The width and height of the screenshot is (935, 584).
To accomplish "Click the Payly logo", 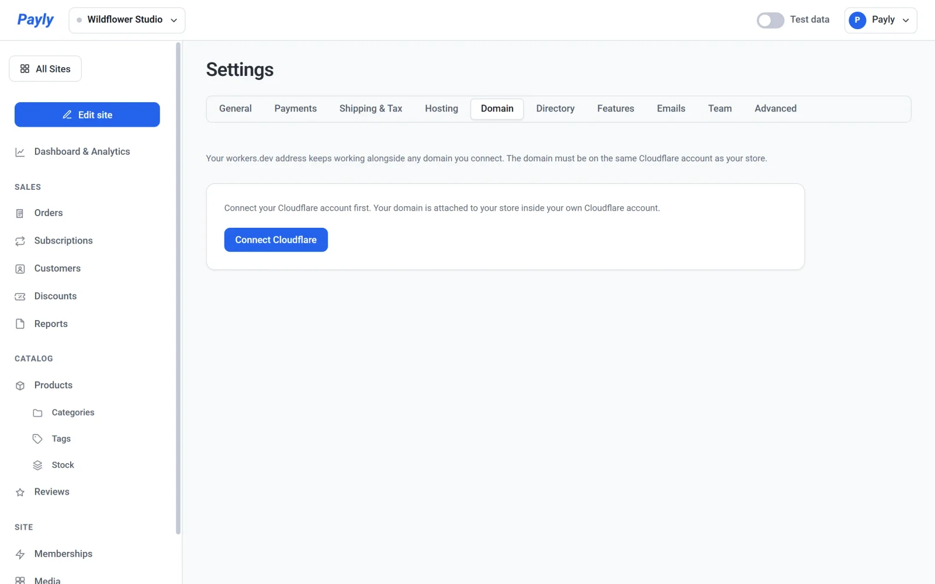I will [35, 20].
